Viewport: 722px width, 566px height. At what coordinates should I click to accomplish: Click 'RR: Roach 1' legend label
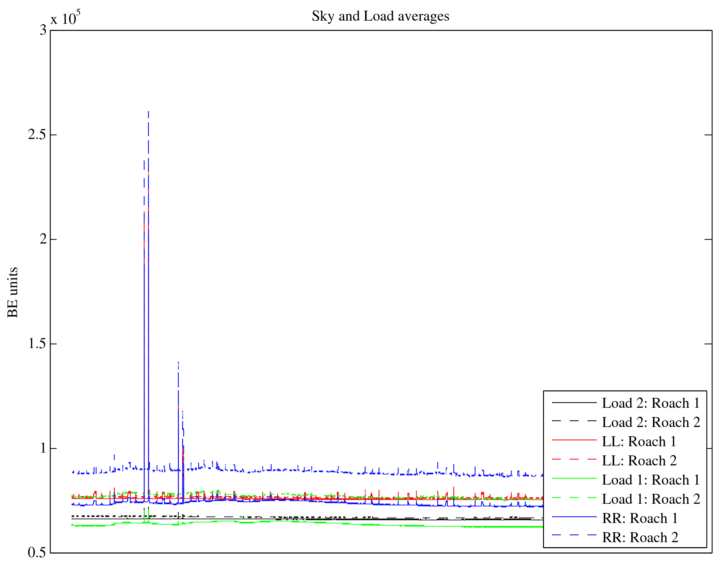(640, 518)
